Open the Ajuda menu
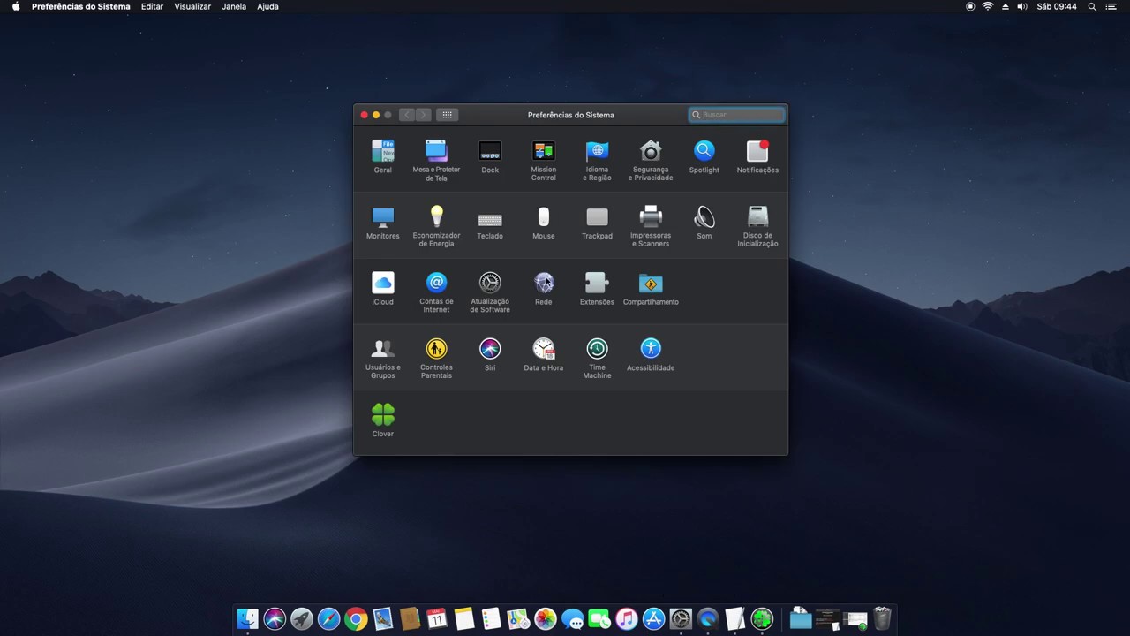 [x=267, y=6]
